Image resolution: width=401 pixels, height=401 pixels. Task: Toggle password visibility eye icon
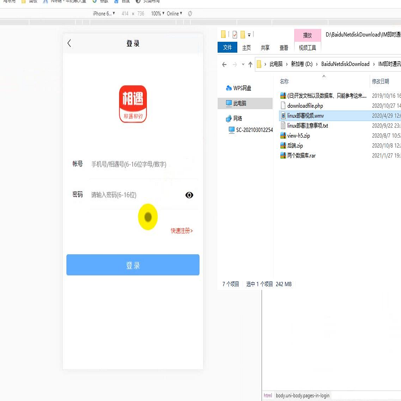click(x=189, y=195)
